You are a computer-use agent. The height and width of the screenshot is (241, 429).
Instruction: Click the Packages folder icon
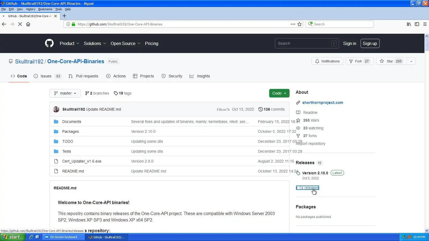(56, 131)
